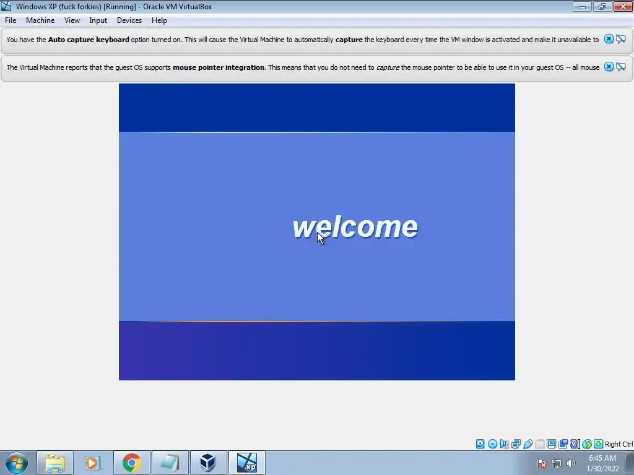Open the Input menu
Viewport: 634px width, 475px height.
[98, 20]
